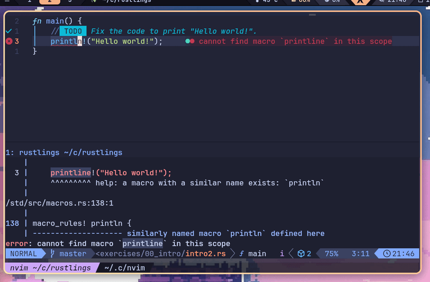Screen dimensions: 430x282
Task: Click the 3:11 cursor position indicator
Action: [360, 254]
